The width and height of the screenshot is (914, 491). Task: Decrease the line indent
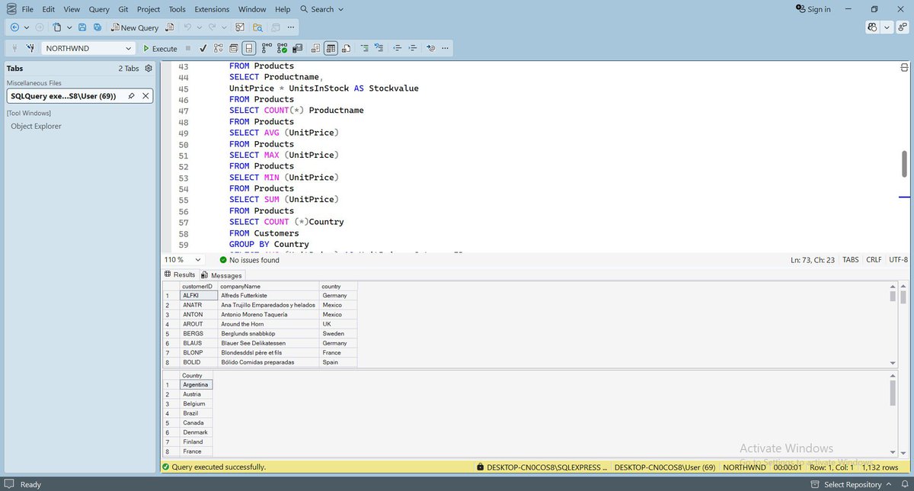(397, 48)
